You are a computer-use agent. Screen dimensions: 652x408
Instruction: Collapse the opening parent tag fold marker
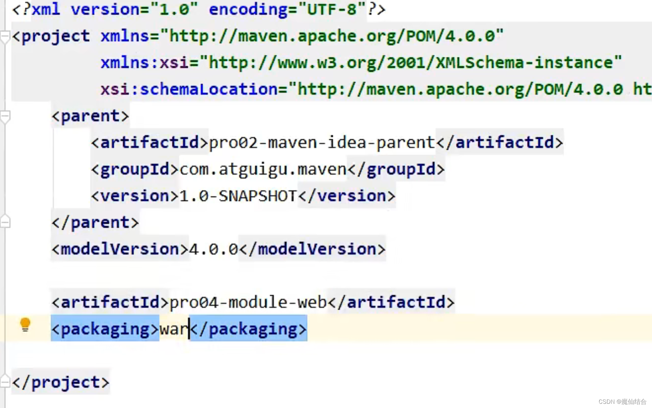point(5,117)
